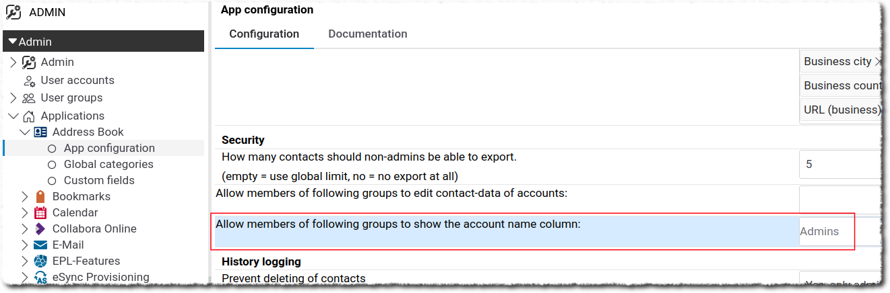Screen dimensions: 890x293
Task: Open Global categories in Address Book
Action: (x=108, y=165)
